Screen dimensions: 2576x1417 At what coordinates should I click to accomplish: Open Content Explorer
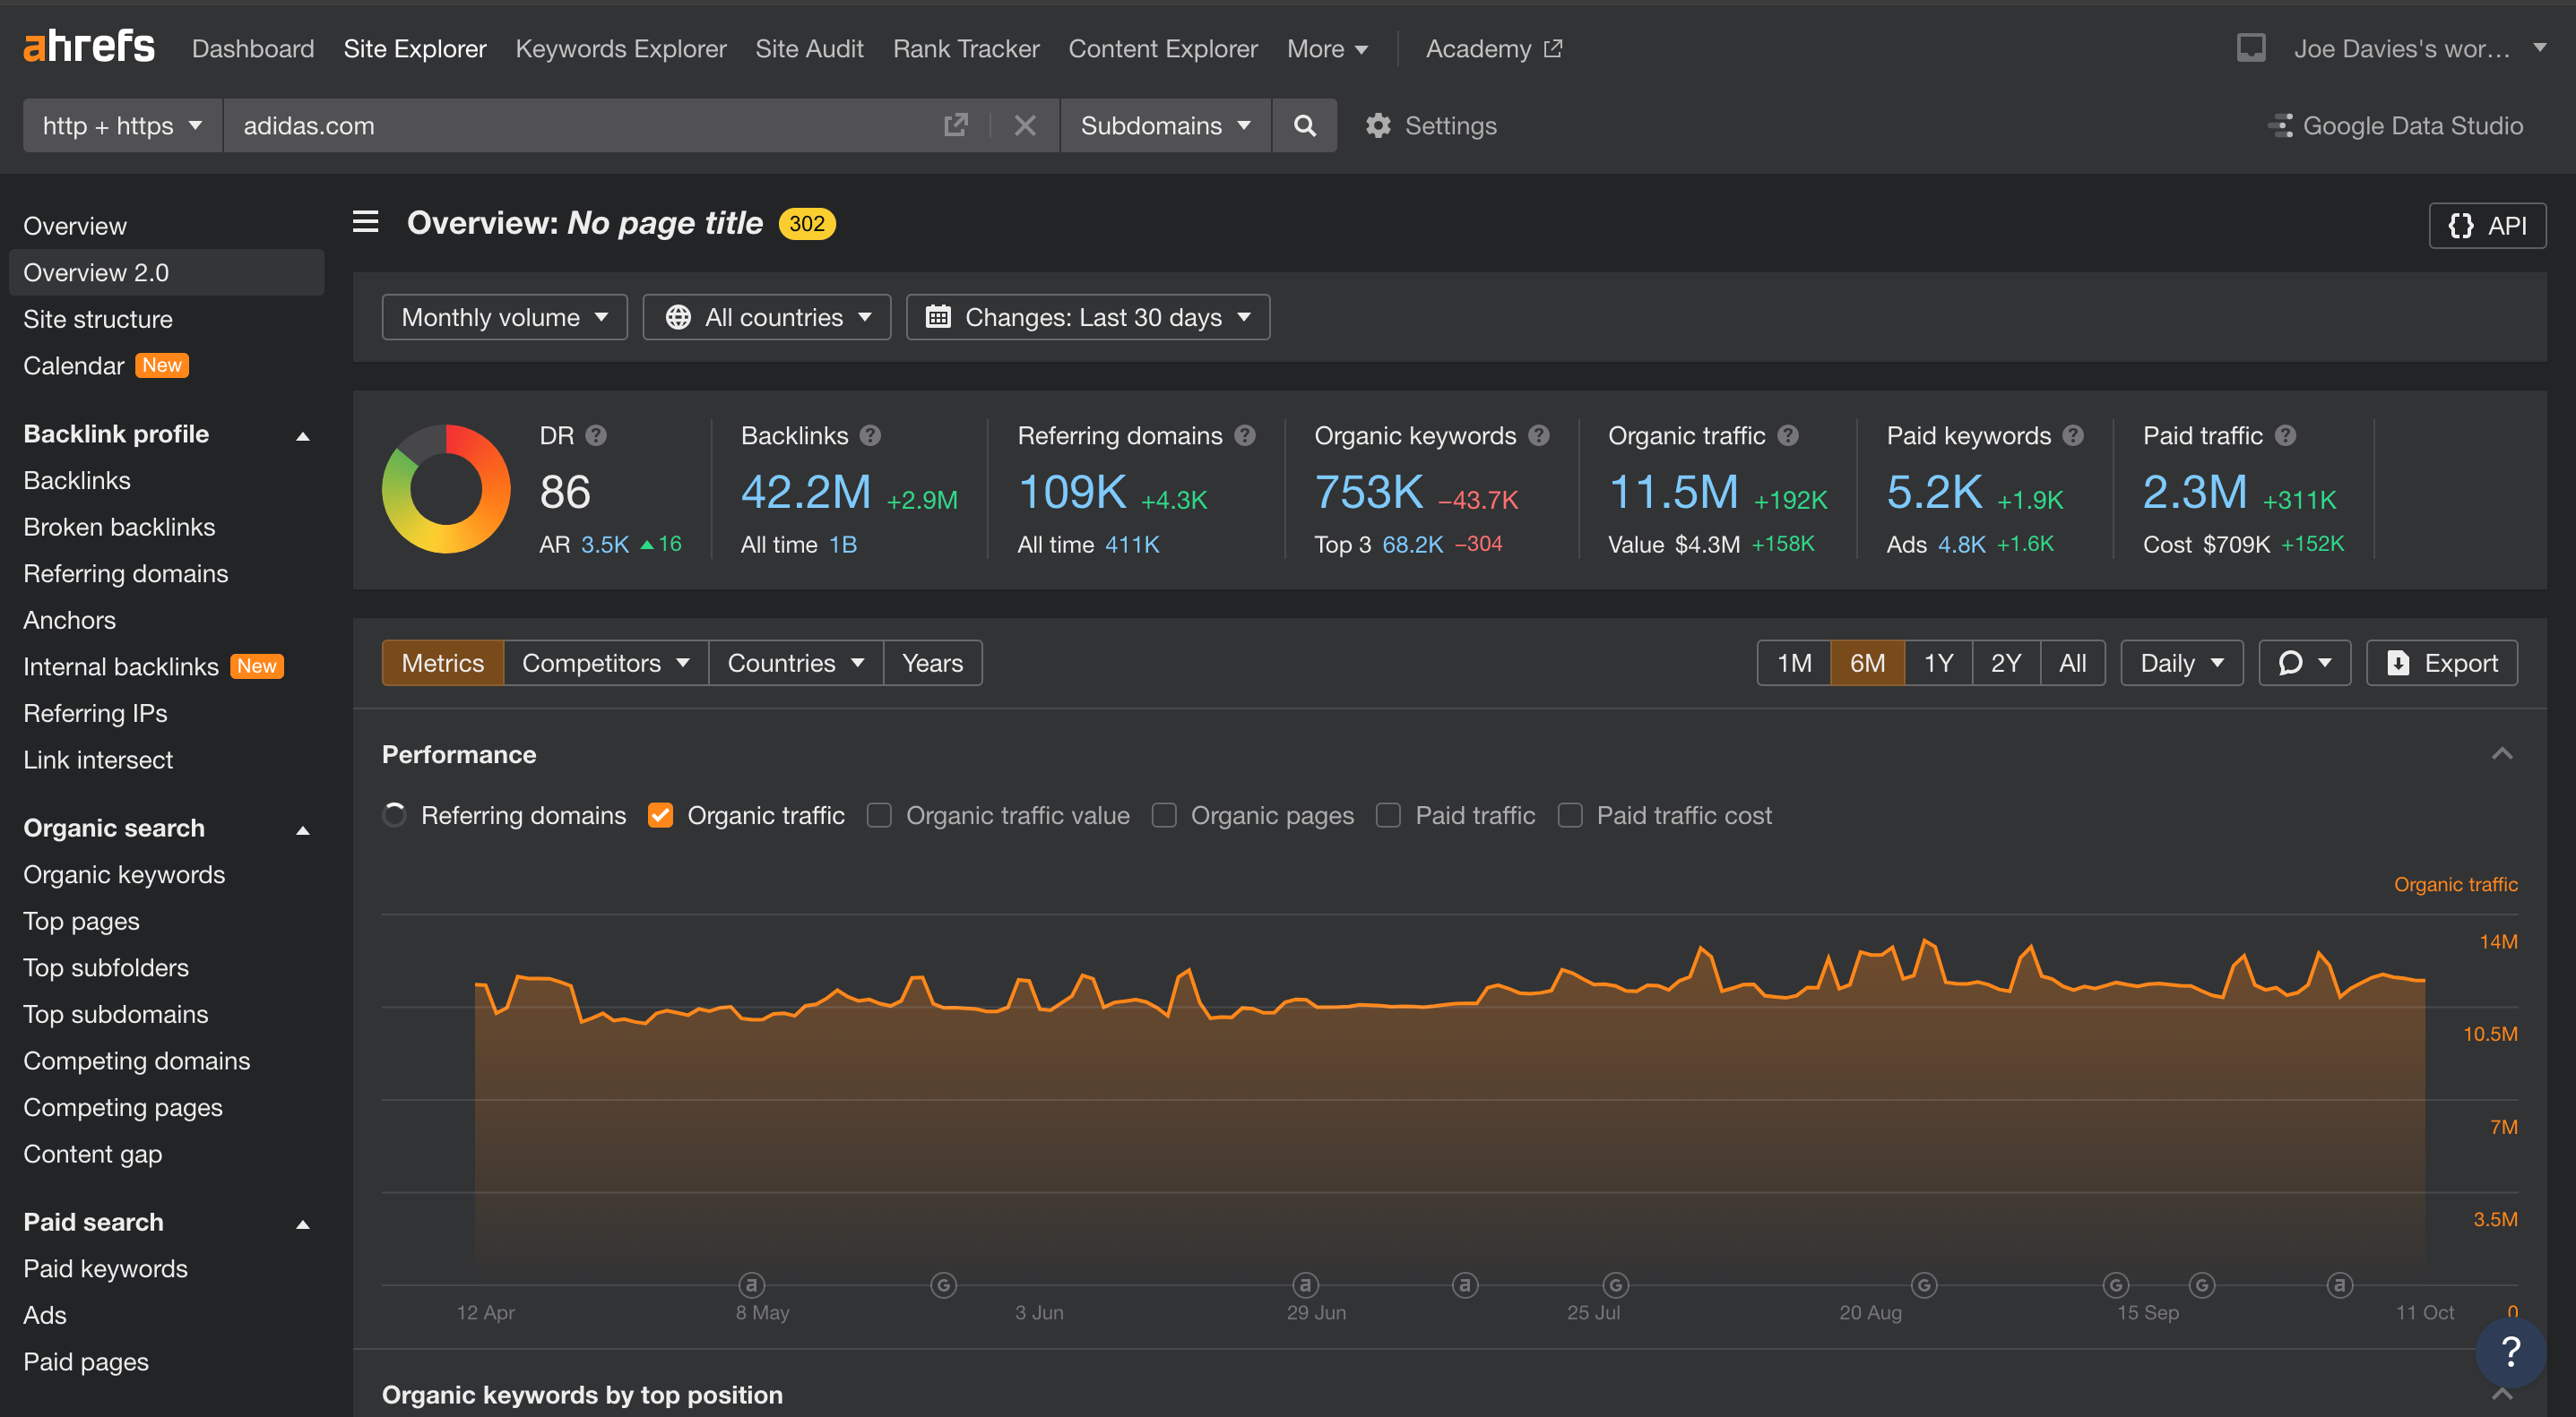[1163, 48]
